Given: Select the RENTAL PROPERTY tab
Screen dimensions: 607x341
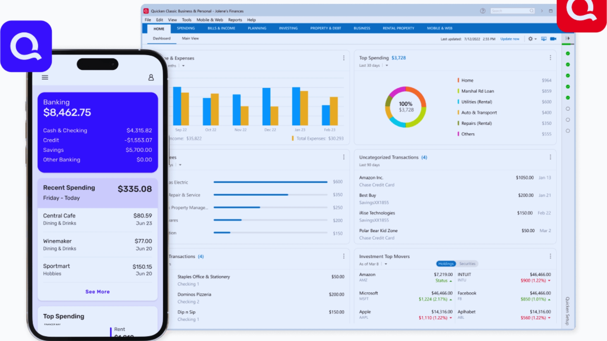Looking at the screenshot, I should [x=398, y=28].
